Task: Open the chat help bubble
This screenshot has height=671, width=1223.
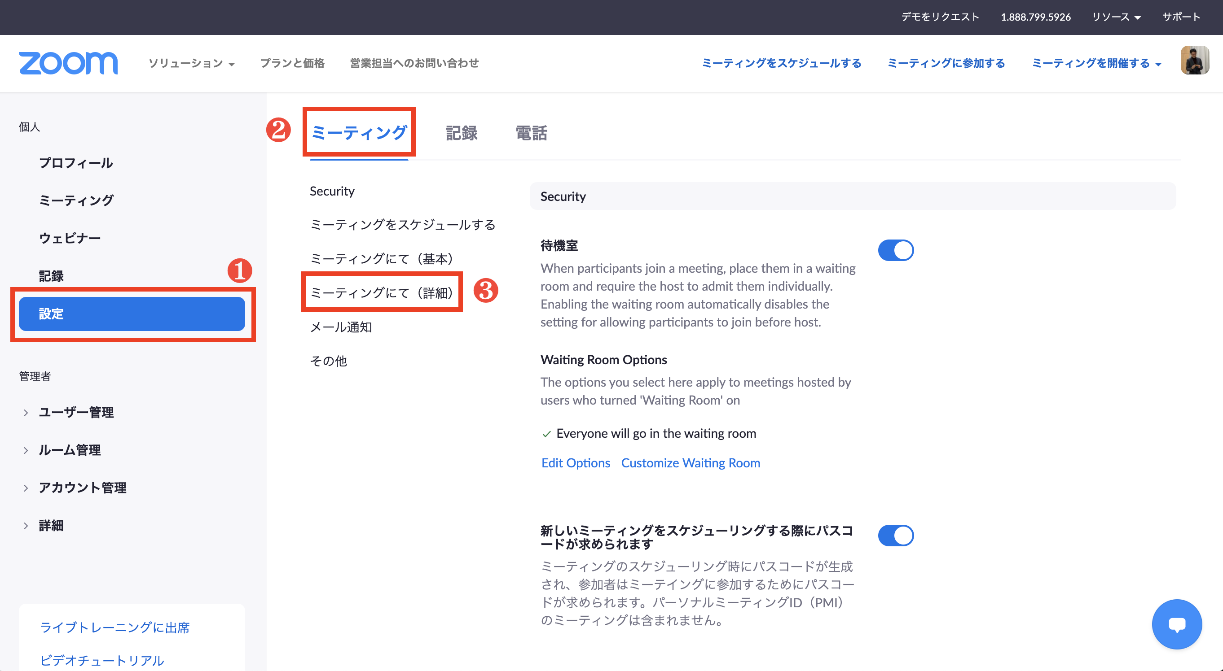Action: (1176, 624)
